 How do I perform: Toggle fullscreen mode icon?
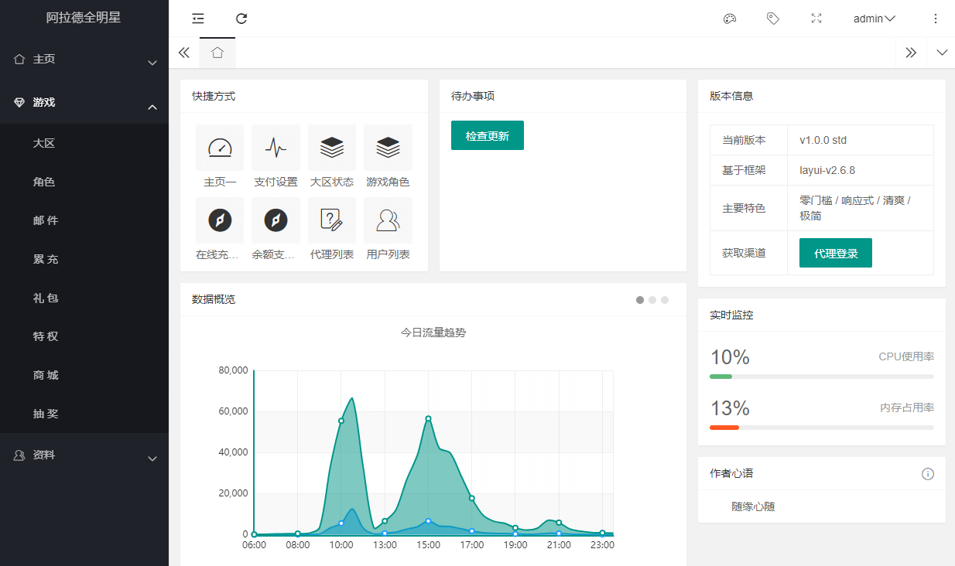816,19
